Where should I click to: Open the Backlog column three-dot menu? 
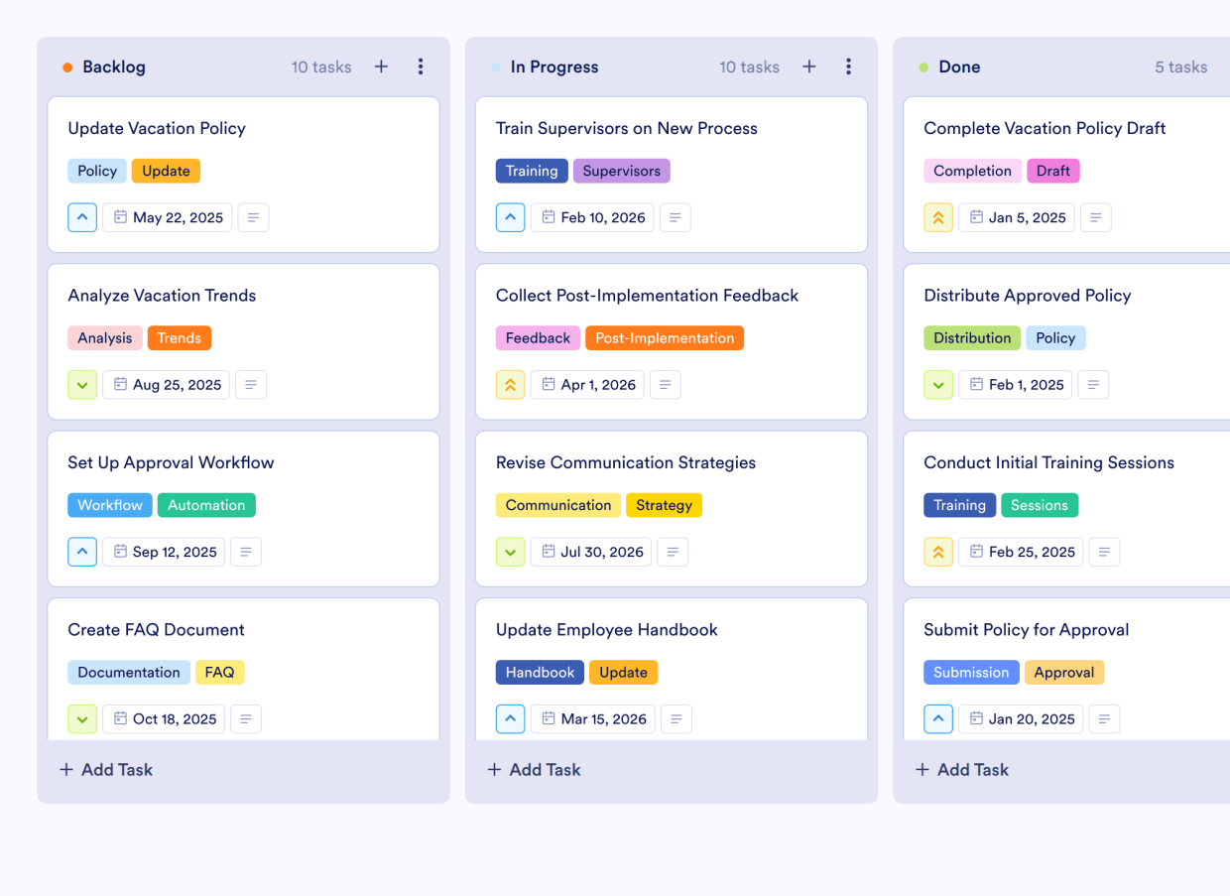pos(421,66)
